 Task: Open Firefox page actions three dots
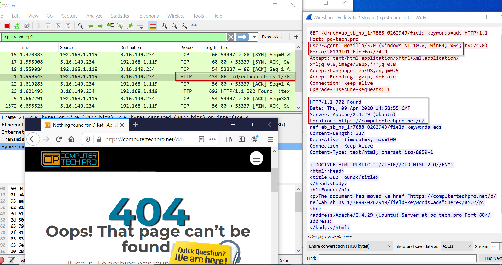coord(212,139)
